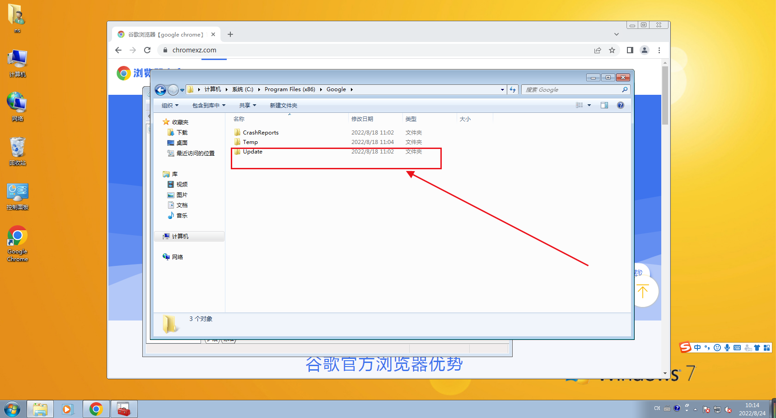Open Chrome's three-dot menu
The height and width of the screenshot is (418, 776).
point(659,50)
